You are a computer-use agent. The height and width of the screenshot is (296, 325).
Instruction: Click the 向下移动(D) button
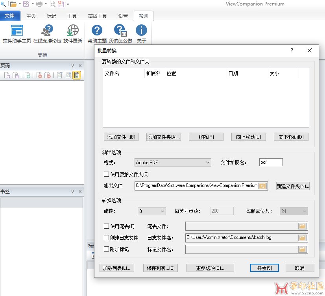291,137
